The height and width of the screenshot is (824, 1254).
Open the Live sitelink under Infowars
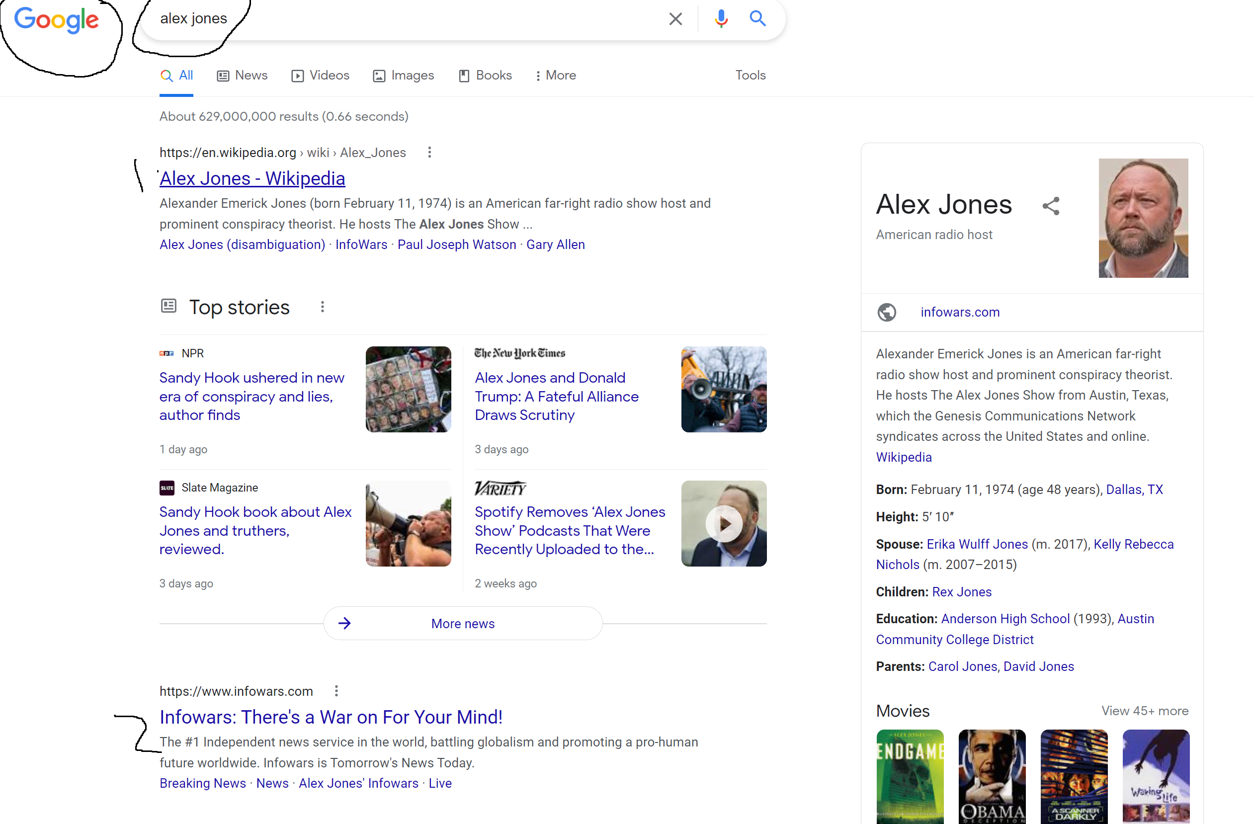(440, 783)
